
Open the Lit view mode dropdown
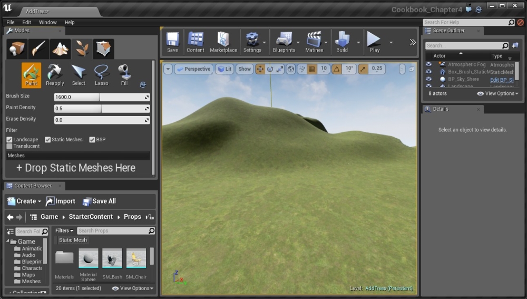[x=225, y=69]
